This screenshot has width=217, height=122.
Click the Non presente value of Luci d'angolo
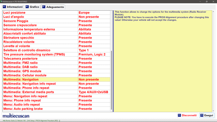(94, 17)
